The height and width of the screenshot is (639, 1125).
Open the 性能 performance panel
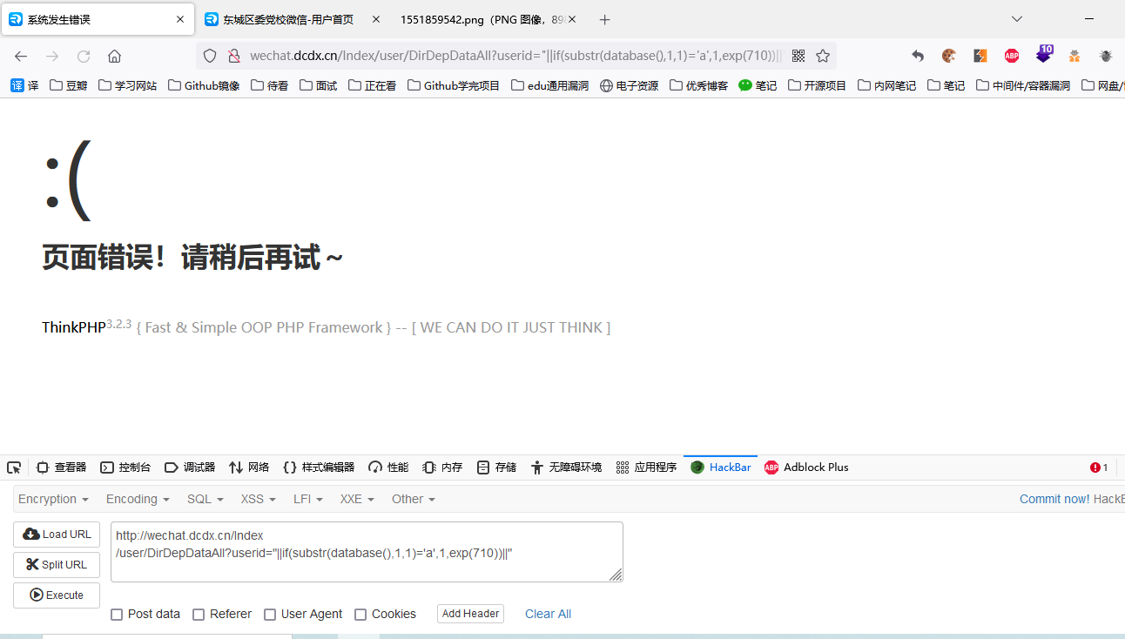point(388,467)
